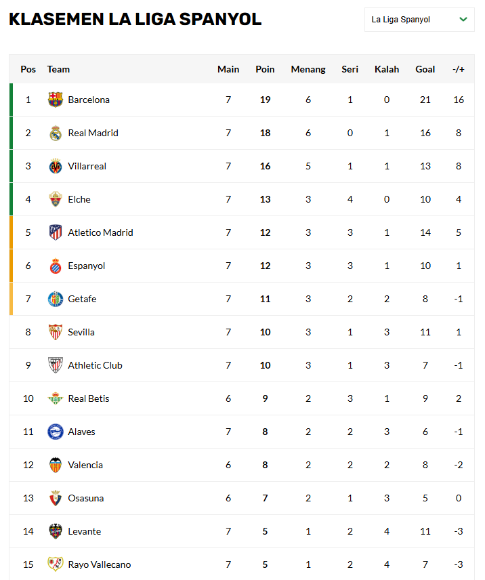Screen dimensions: 485x580
Task: Click the Villarreal yellow crest icon
Action: click(56, 166)
